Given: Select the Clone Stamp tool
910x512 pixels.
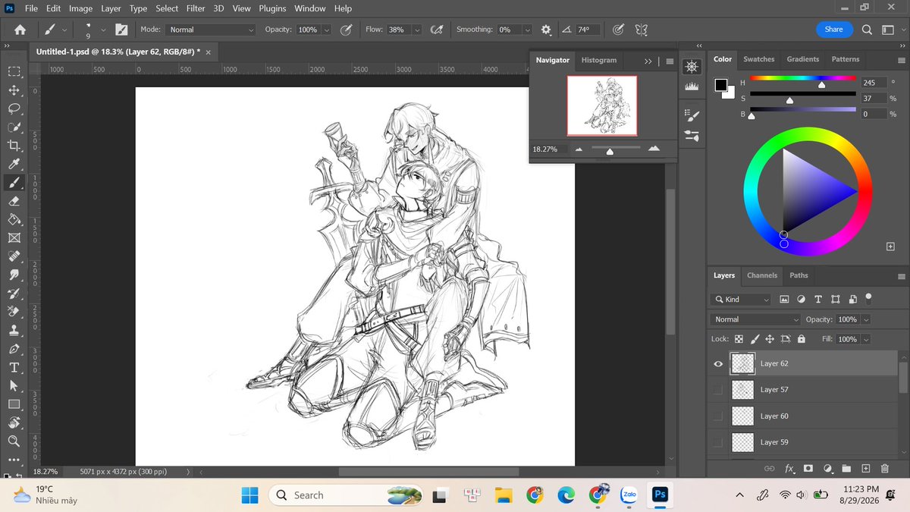Looking at the screenshot, I should coord(14,330).
